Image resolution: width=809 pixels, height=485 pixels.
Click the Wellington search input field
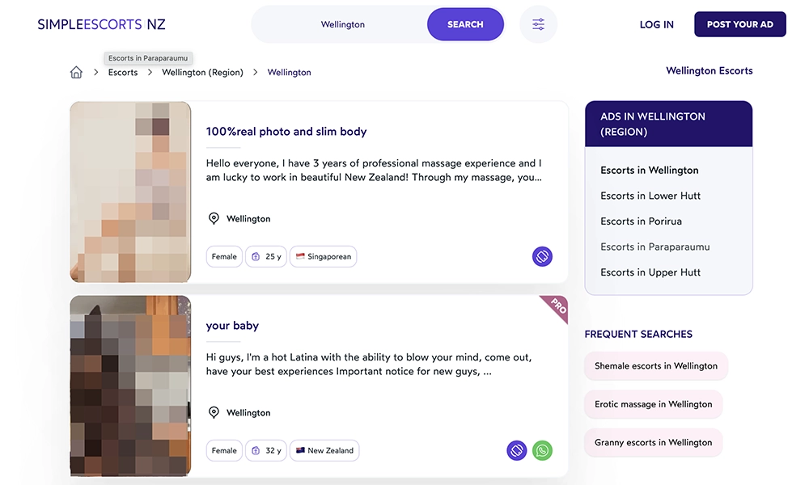pyautogui.click(x=343, y=24)
